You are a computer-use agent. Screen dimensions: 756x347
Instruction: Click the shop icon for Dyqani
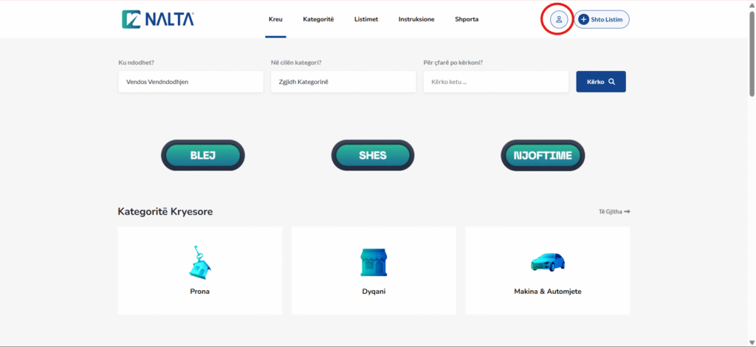click(373, 261)
